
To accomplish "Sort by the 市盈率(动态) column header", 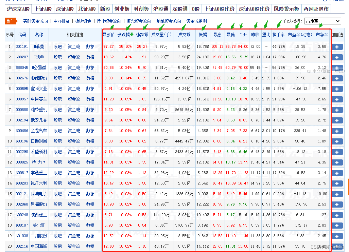I will click(x=300, y=35).
